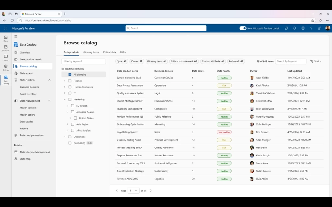
Task: Expand the Asia Region node
Action: coord(68,124)
